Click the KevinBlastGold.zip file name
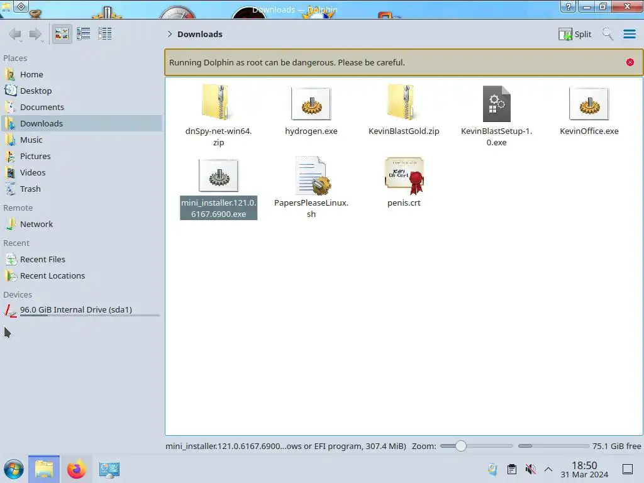Screen dimensions: 644x483 [404, 131]
